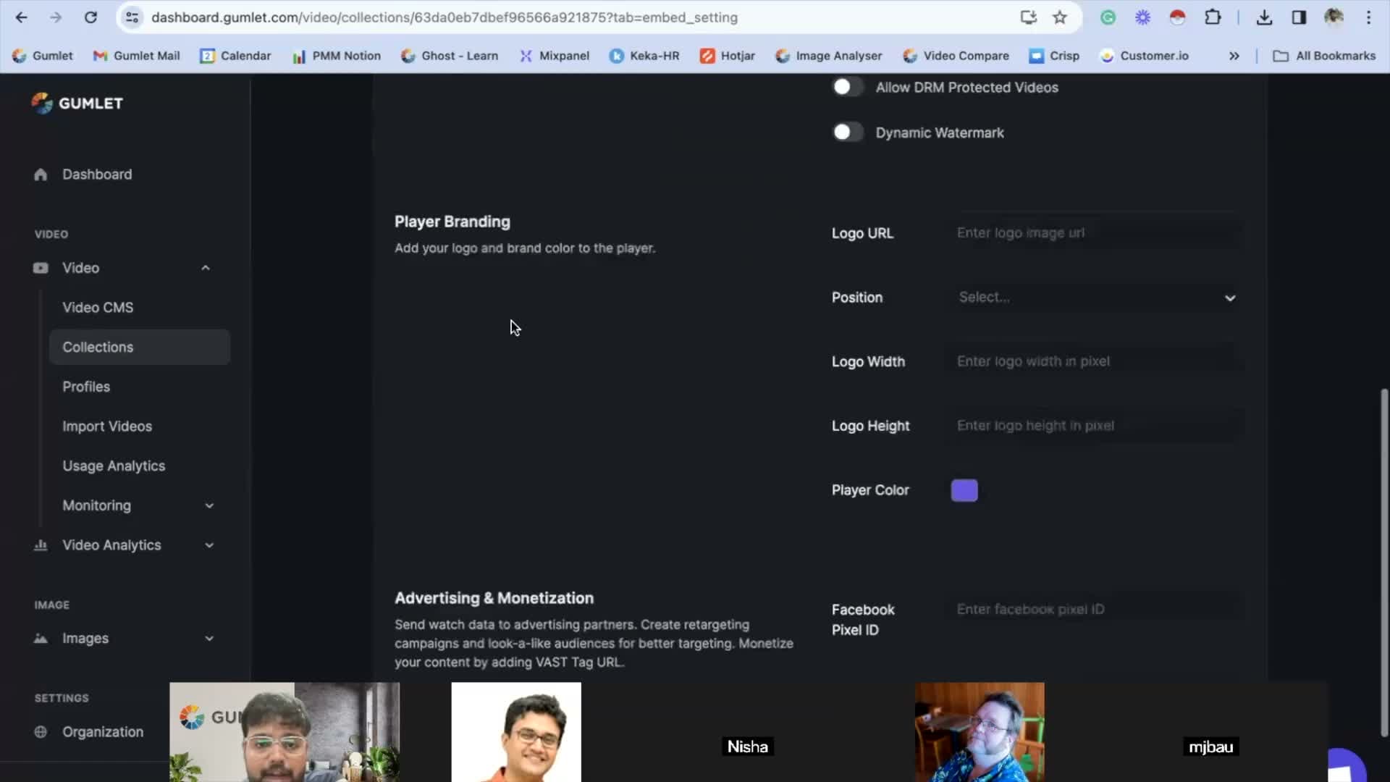This screenshot has width=1390, height=782.
Task: Open Chrome extensions puzzle icon
Action: (x=1213, y=17)
